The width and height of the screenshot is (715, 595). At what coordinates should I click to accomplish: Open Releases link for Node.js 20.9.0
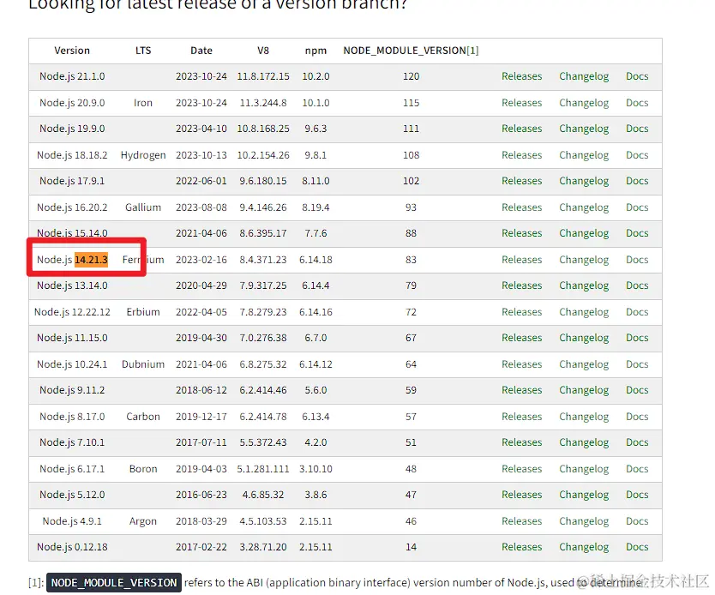521,103
